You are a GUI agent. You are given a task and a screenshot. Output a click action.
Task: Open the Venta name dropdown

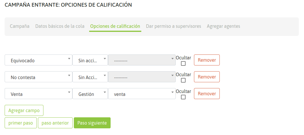click(x=39, y=94)
